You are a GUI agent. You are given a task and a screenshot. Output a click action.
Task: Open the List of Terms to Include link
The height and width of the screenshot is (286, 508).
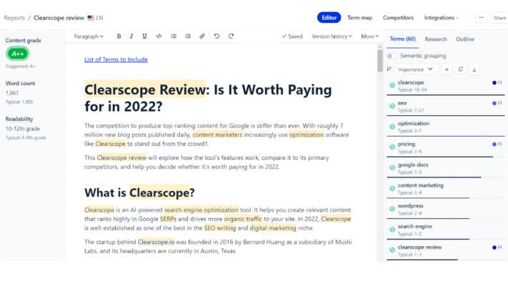pos(116,59)
